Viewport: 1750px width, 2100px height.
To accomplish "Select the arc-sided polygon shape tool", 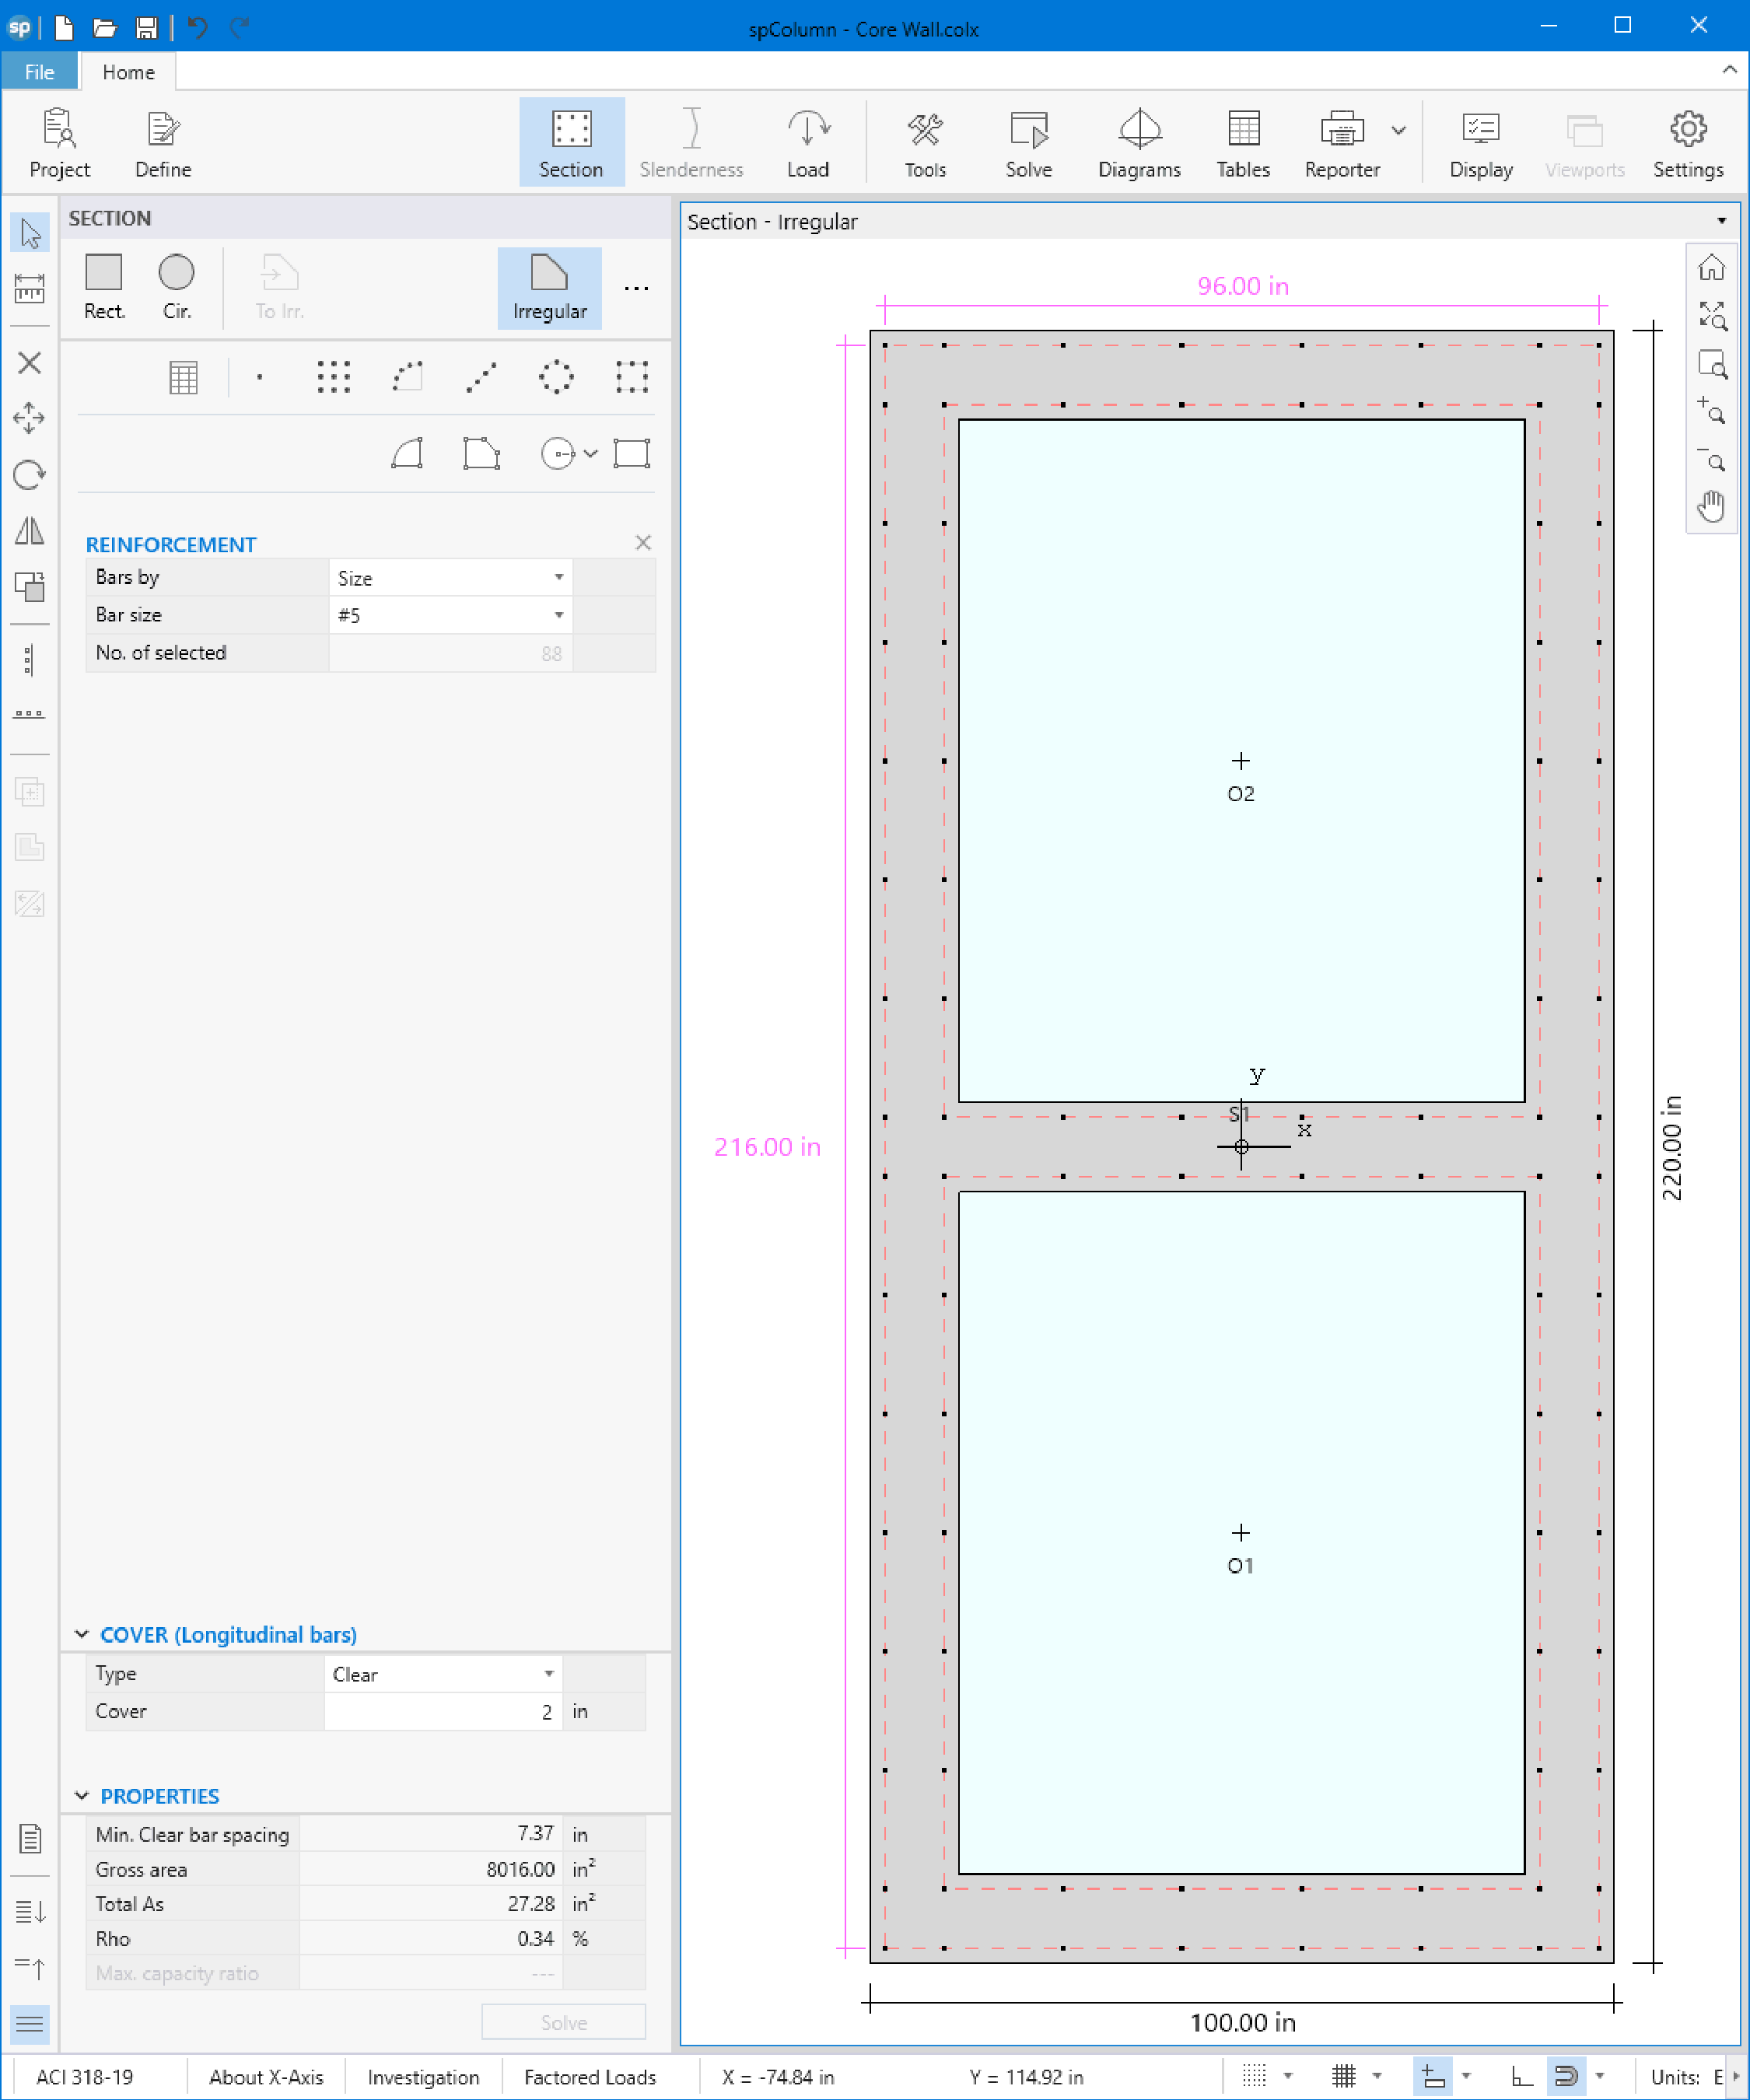I will [407, 453].
